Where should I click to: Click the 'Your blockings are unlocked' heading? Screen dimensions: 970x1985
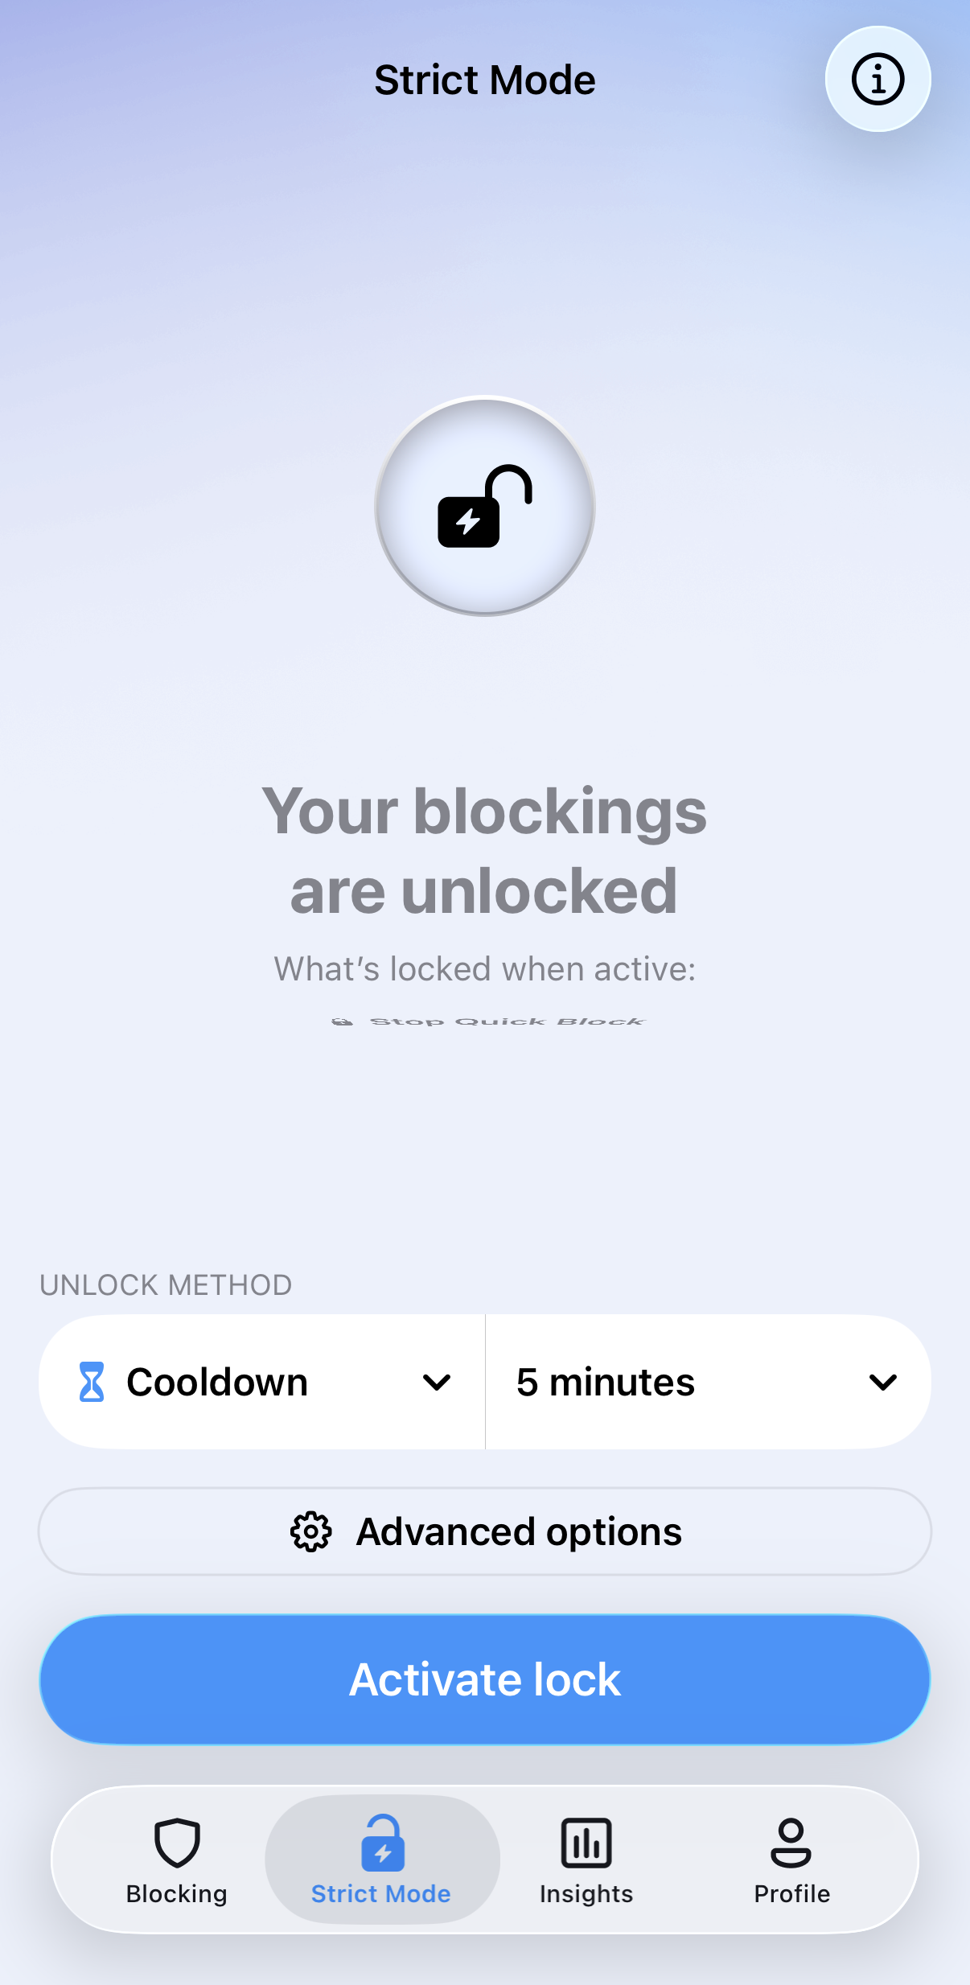point(484,850)
